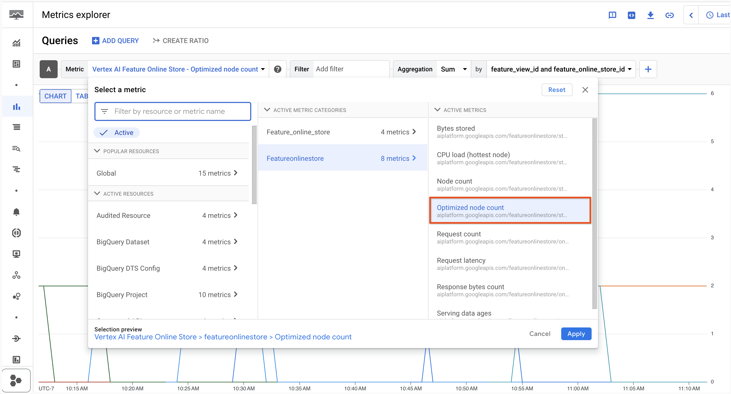Click the download icon in toolbar
The width and height of the screenshot is (731, 394).
(650, 15)
